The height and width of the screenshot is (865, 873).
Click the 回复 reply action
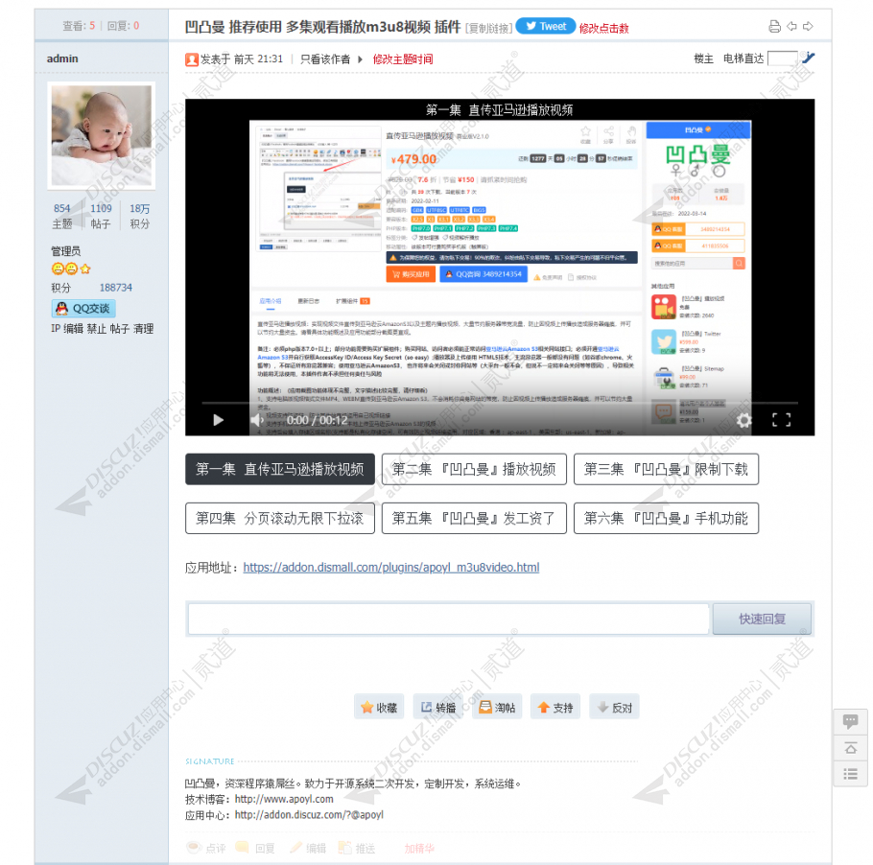click(255, 848)
